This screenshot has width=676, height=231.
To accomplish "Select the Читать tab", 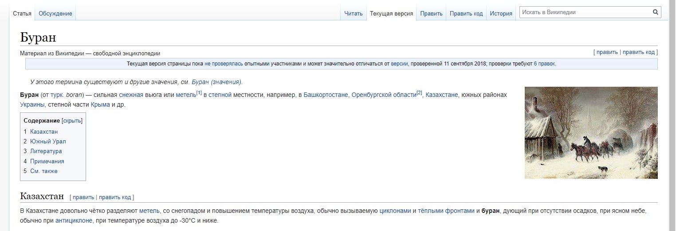I will pos(354,13).
